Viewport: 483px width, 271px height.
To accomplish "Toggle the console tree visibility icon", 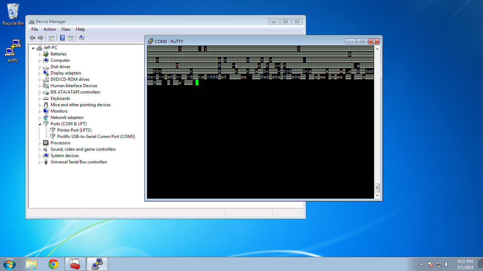I will point(52,38).
